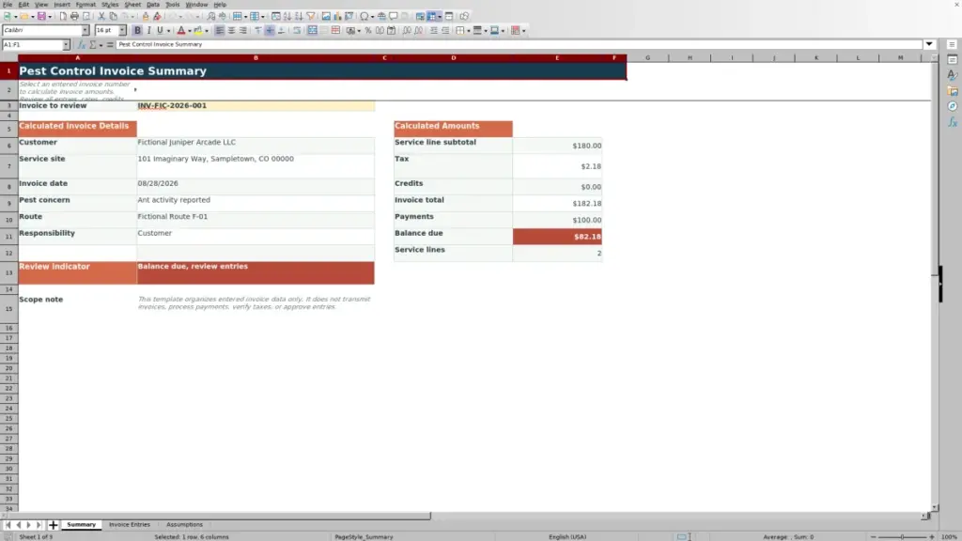
Task: Click the Zoom In plus button
Action: [931, 537]
